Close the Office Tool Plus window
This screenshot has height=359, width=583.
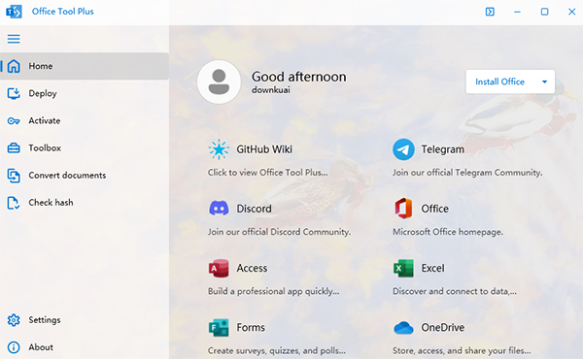(572, 12)
